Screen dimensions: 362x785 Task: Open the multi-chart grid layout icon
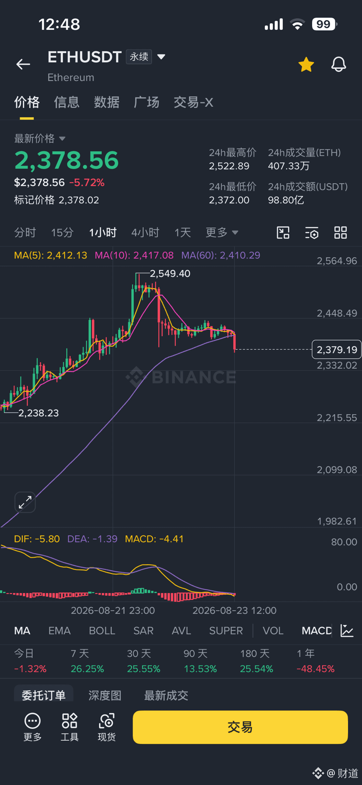point(341,233)
